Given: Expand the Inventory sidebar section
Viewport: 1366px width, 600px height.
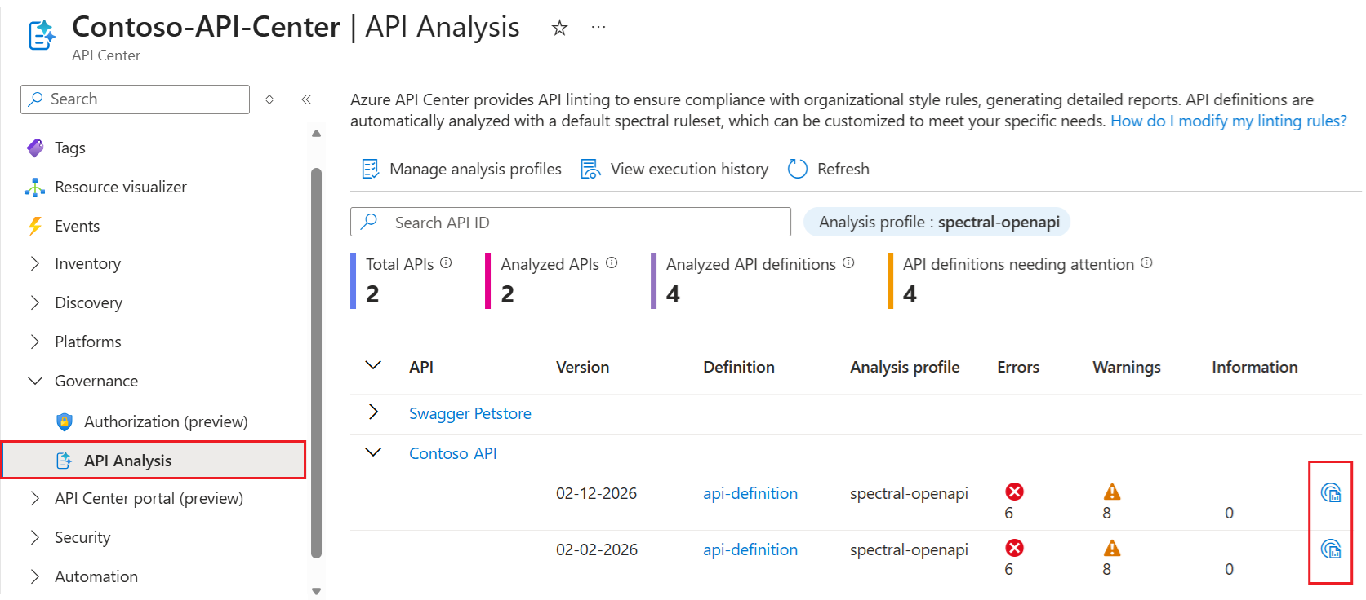Looking at the screenshot, I should point(35,263).
